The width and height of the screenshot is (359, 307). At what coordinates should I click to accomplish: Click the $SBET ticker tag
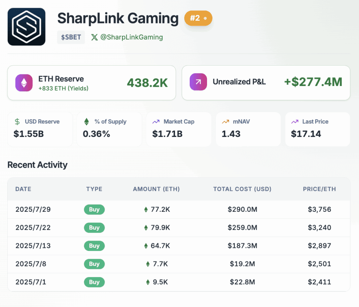[71, 37]
